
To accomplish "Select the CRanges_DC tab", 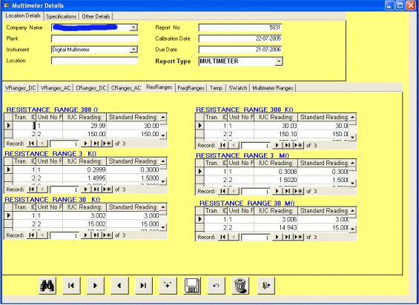I will pyautogui.click(x=91, y=88).
